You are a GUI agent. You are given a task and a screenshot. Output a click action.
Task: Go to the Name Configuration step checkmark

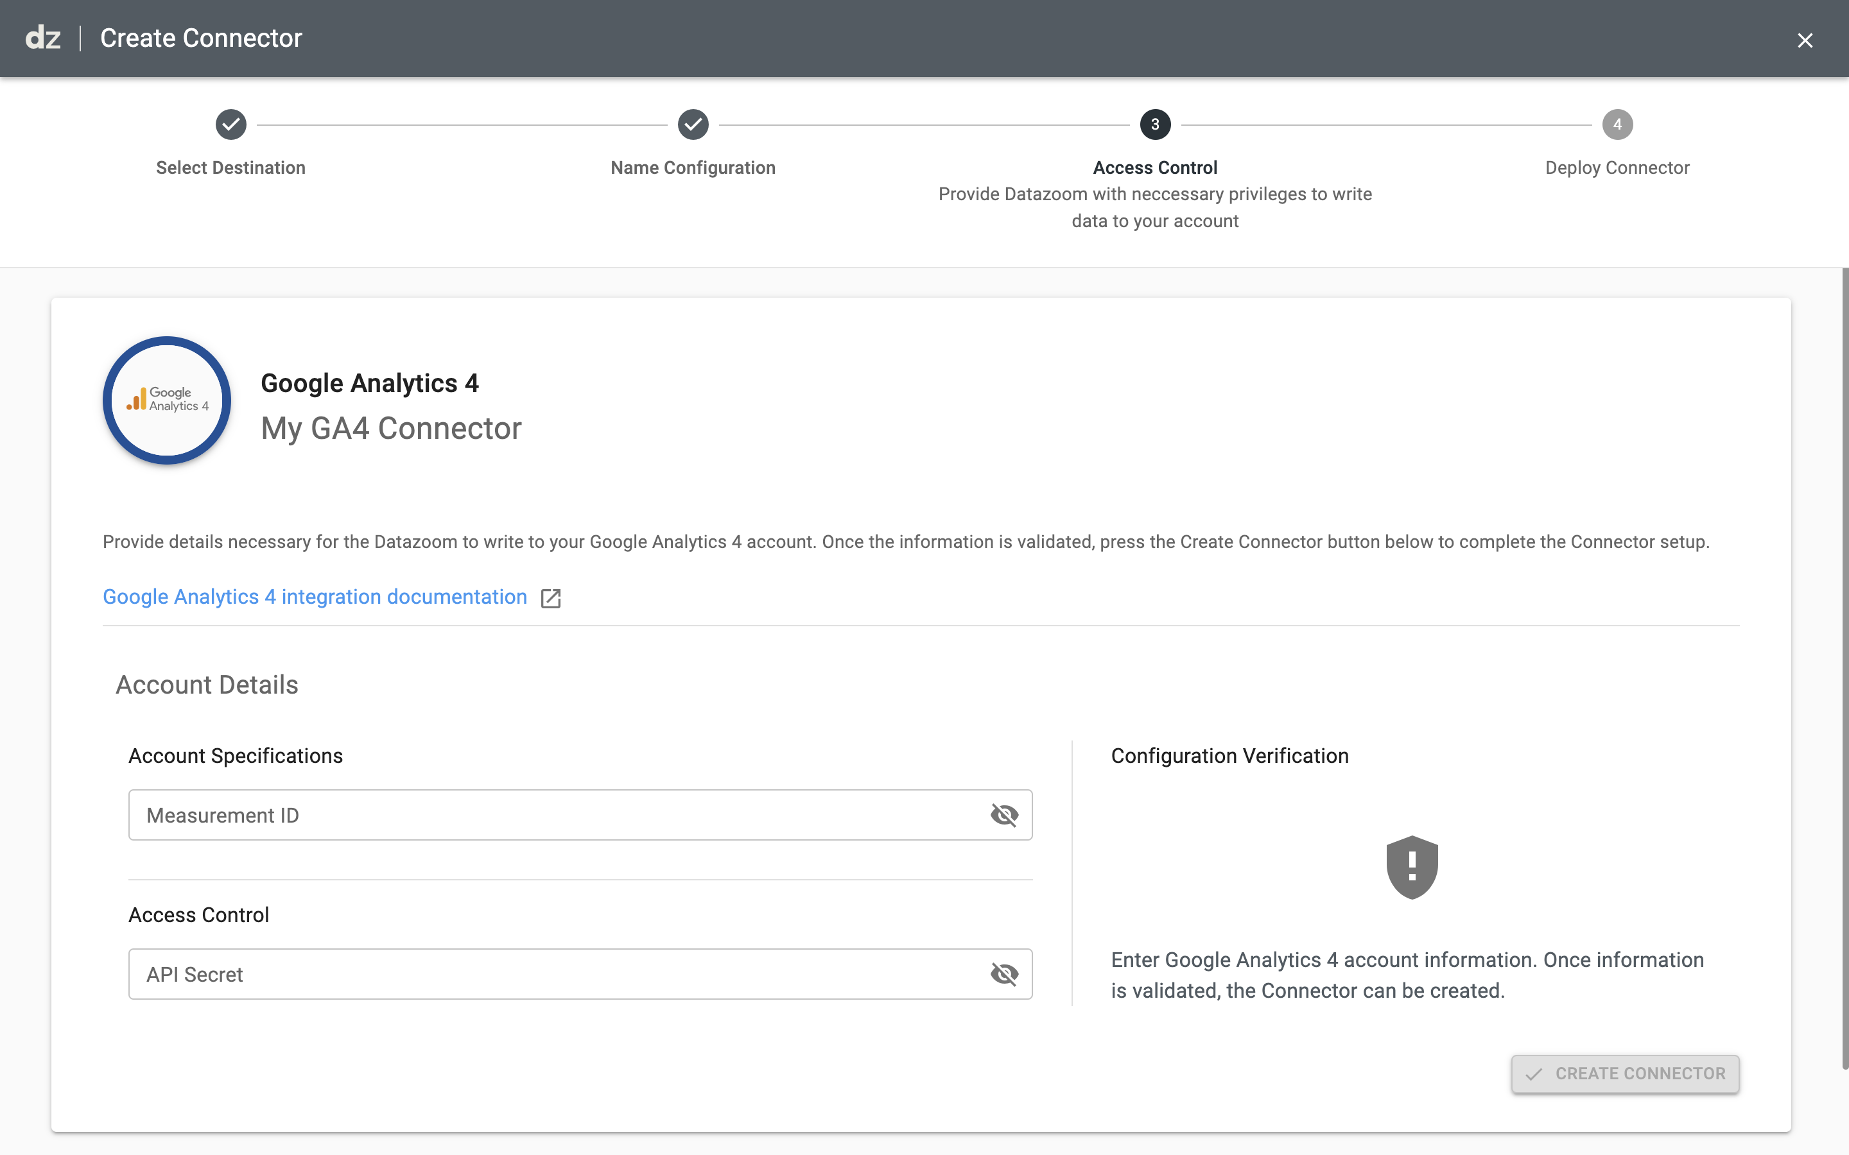[693, 124]
